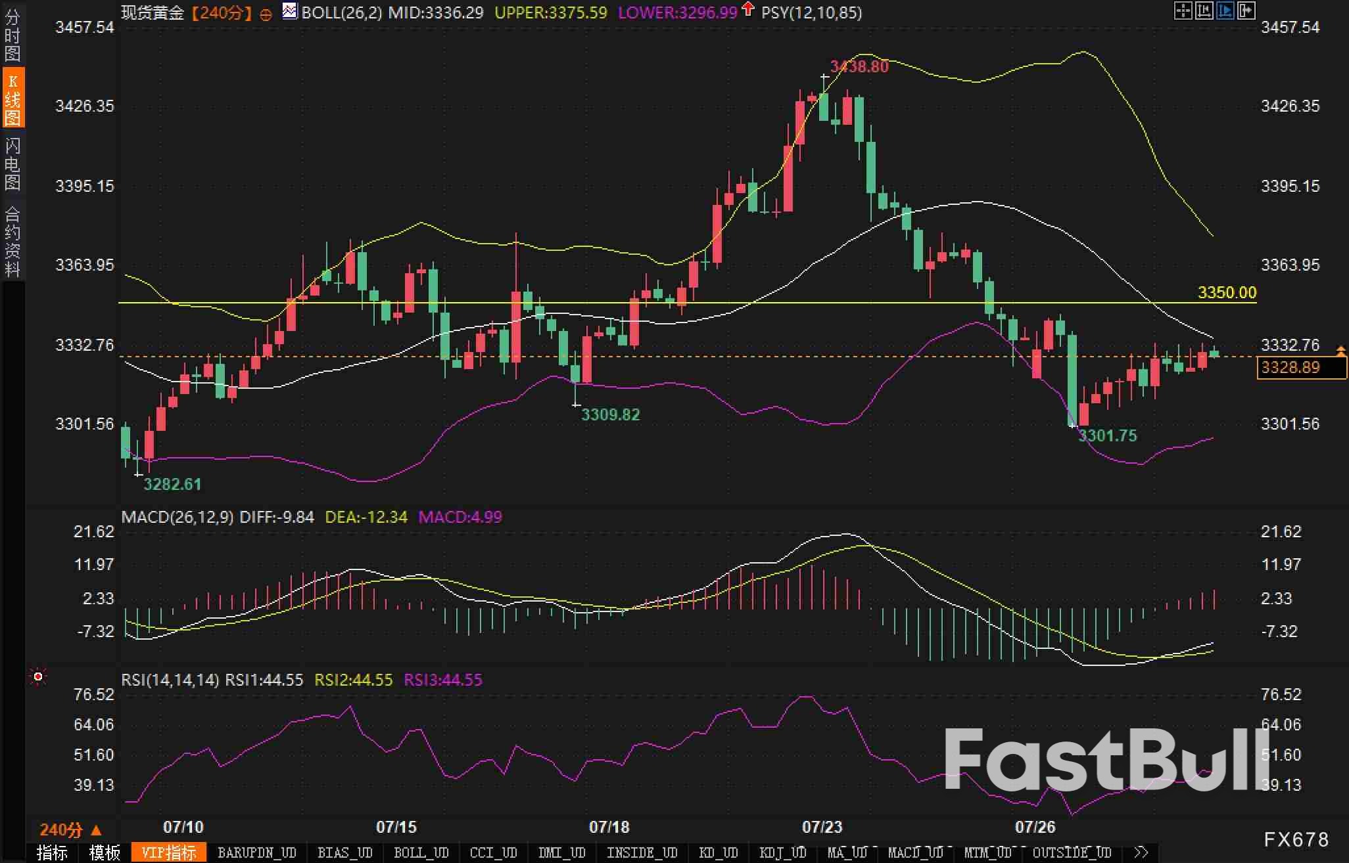Open the 闪电图 sidebar view
The image size is (1349, 863).
click(12, 164)
